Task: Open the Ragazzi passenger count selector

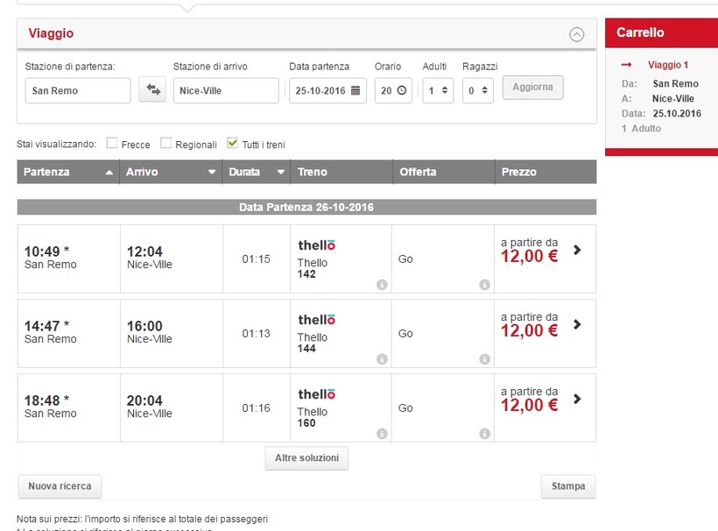Action: (x=478, y=90)
